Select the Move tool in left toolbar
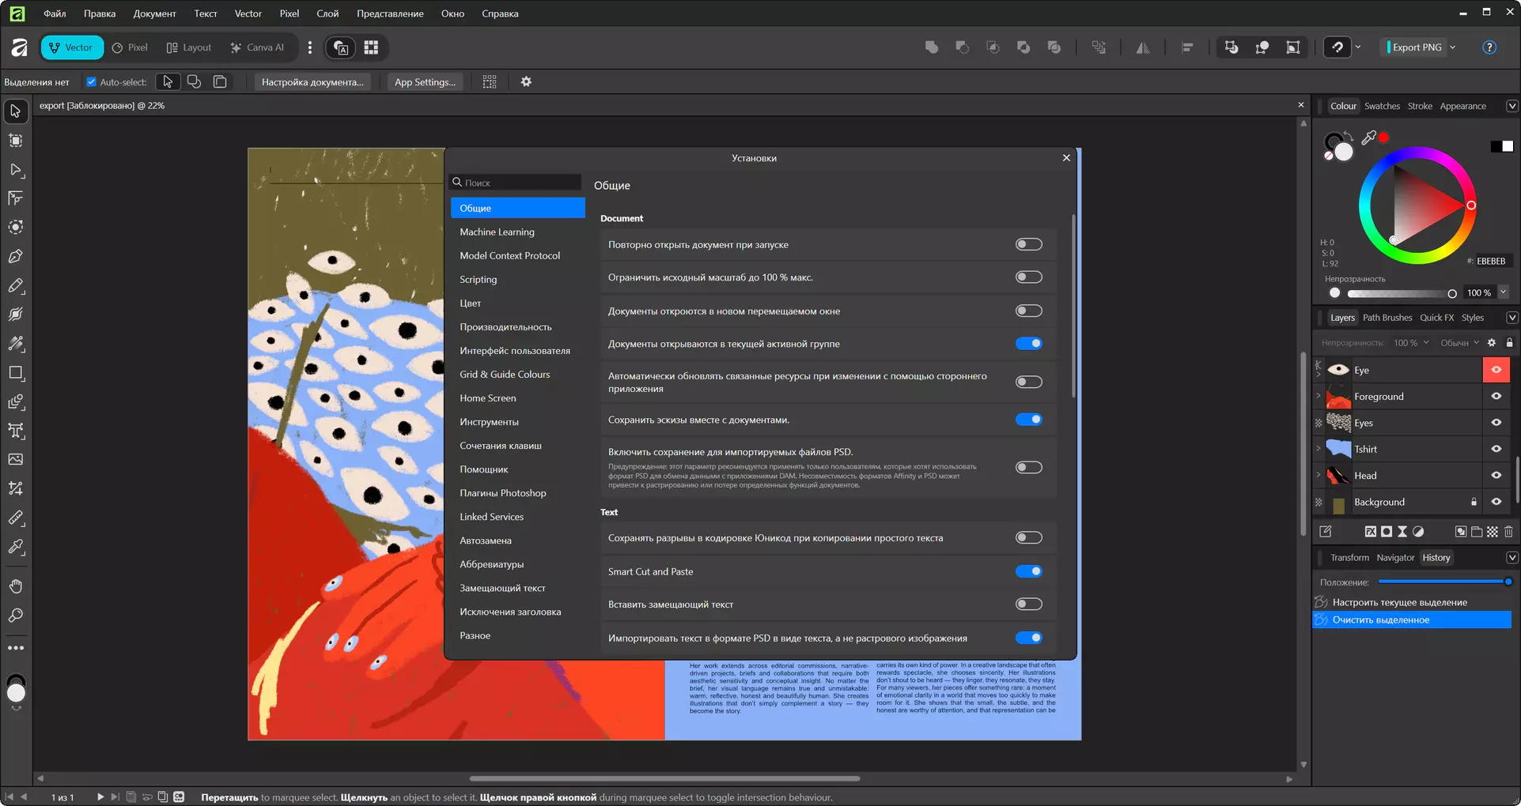 pos(16,111)
